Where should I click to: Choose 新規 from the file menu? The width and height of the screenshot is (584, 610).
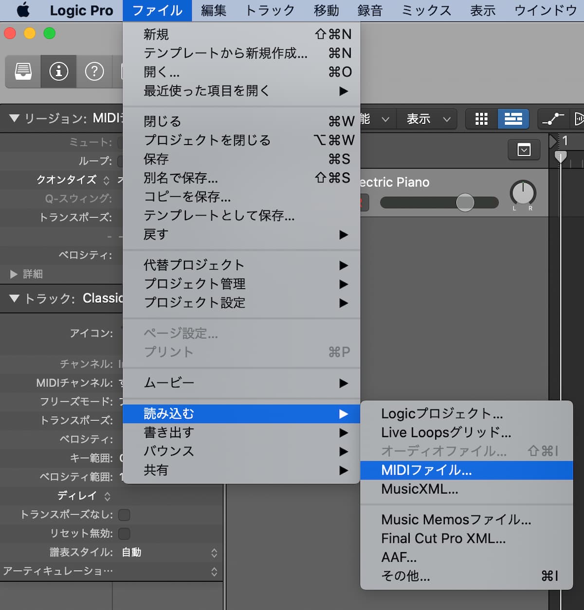click(x=241, y=34)
